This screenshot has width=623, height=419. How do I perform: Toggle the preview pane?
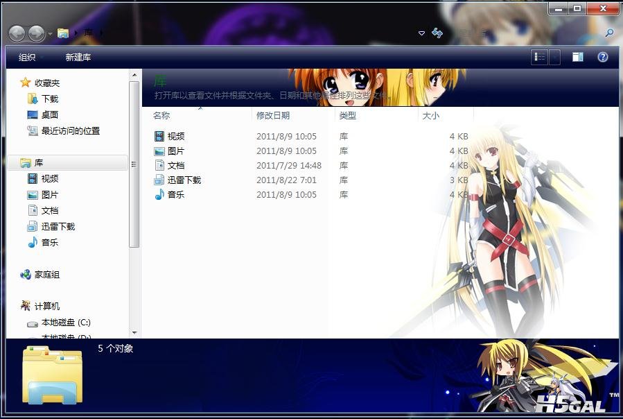(x=578, y=57)
